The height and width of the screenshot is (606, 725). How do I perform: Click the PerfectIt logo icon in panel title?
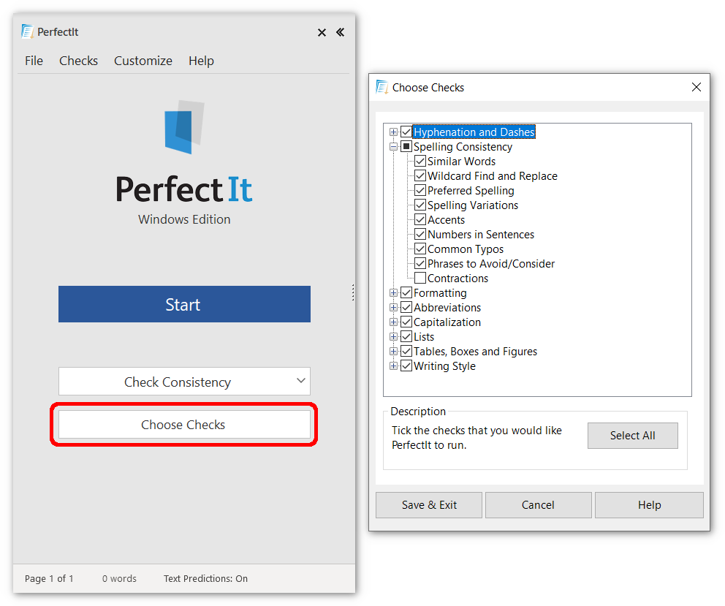[x=27, y=31]
